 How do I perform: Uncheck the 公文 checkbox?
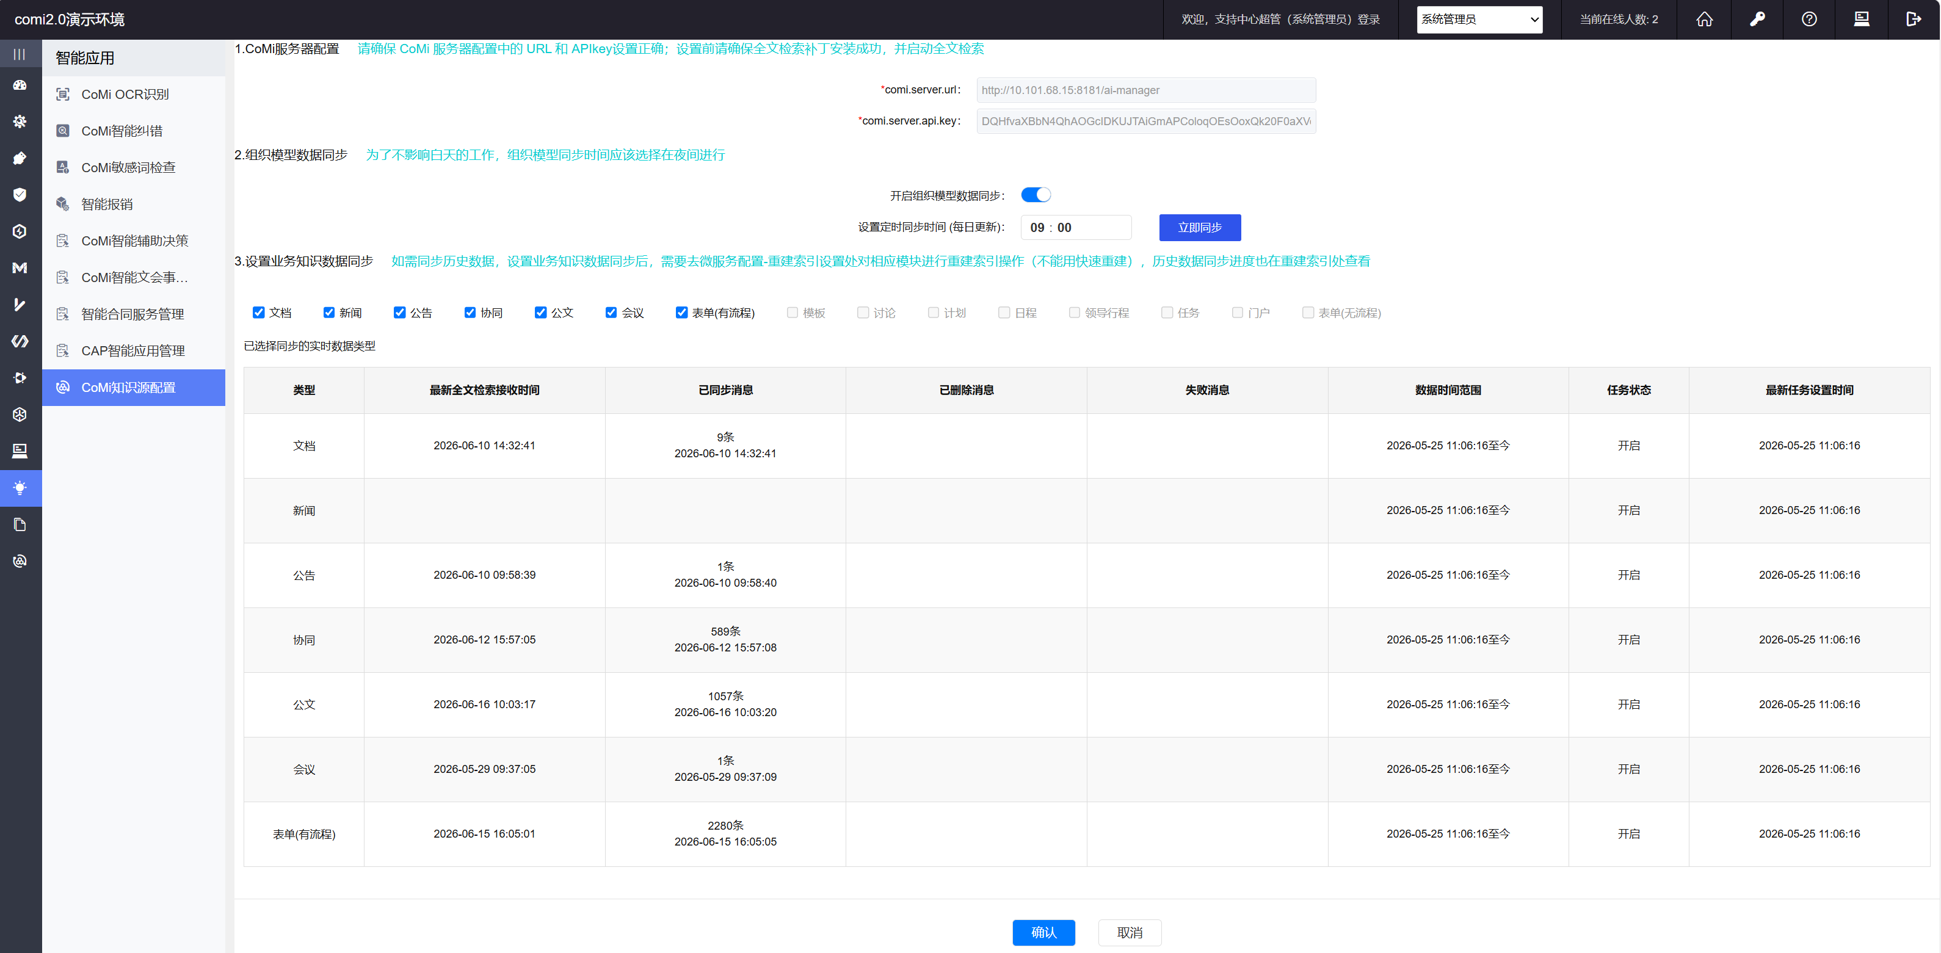540,312
